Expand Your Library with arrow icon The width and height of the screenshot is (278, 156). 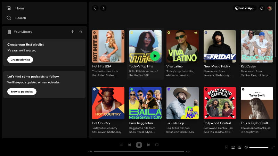click(80, 32)
